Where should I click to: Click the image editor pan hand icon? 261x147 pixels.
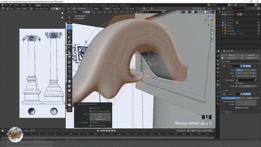click(x=62, y=17)
